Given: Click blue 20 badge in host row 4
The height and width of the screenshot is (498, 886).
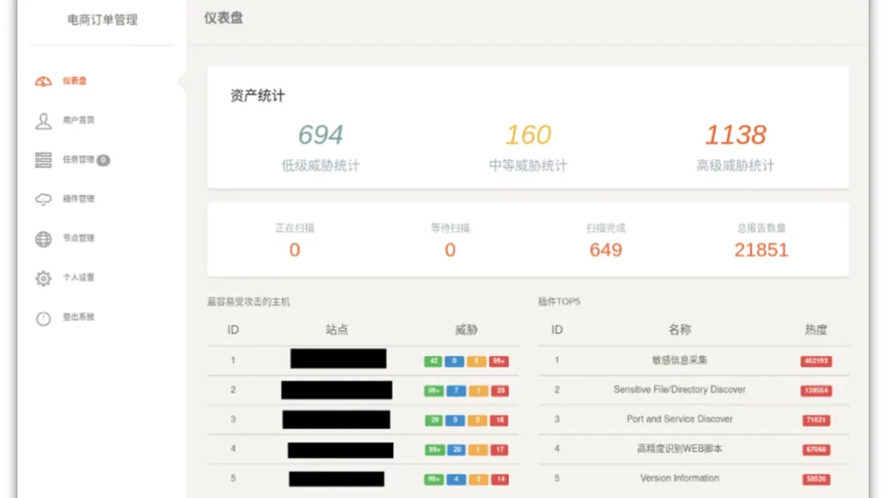Looking at the screenshot, I should click(x=457, y=450).
